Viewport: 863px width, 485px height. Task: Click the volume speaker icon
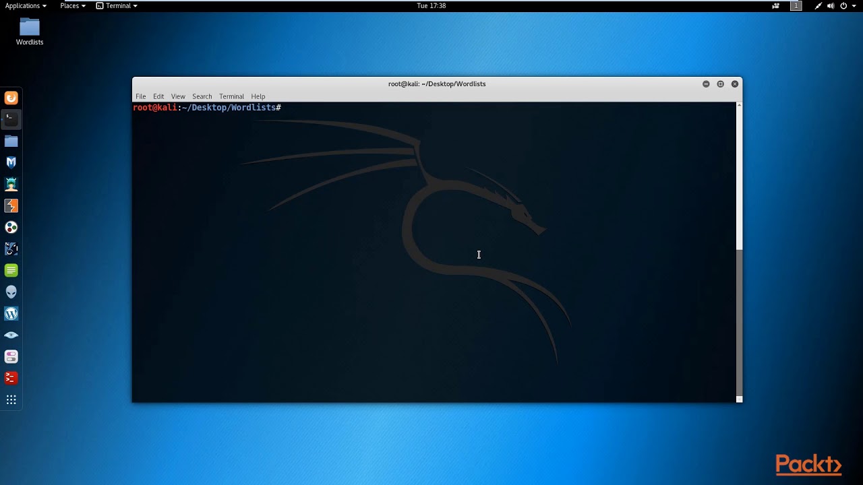coord(831,6)
